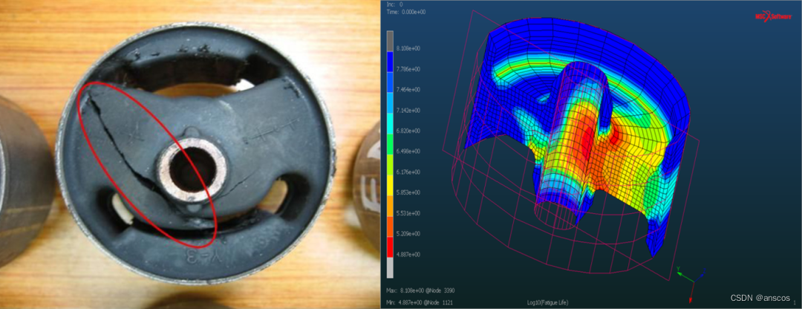Click the legend value 6.176e+00

[409, 172]
